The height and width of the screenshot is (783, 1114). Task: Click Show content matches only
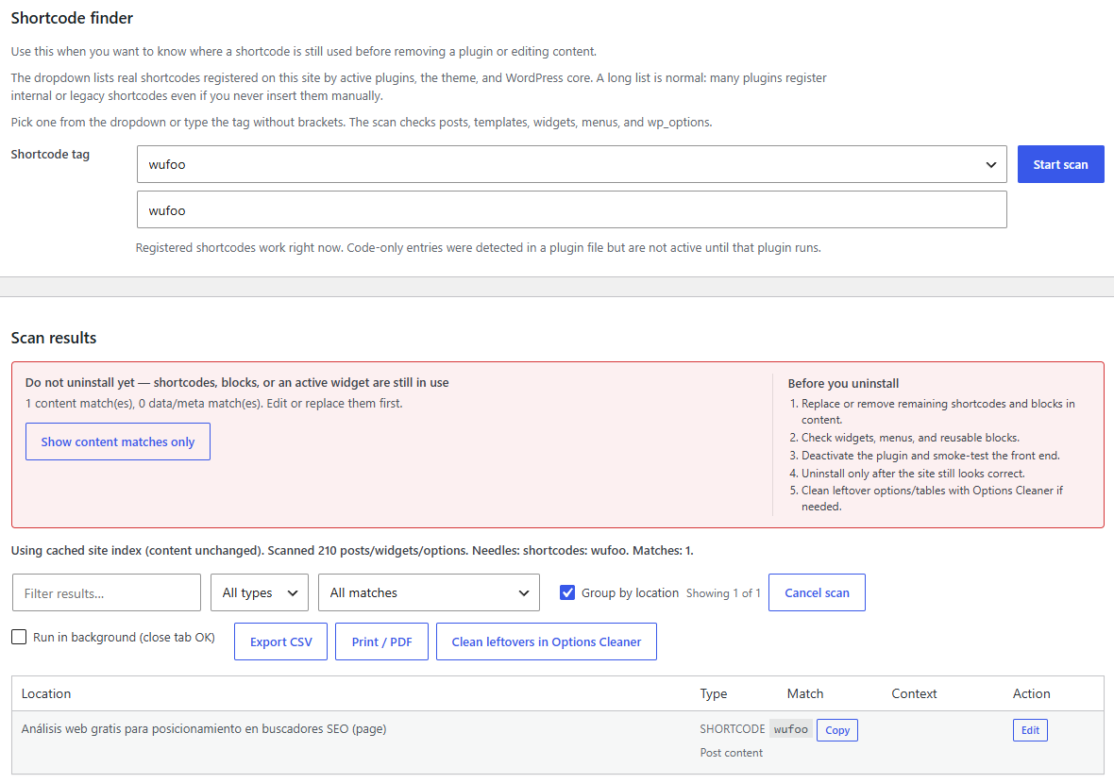[x=118, y=441]
